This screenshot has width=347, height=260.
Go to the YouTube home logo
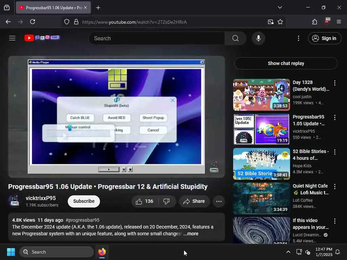[42, 38]
